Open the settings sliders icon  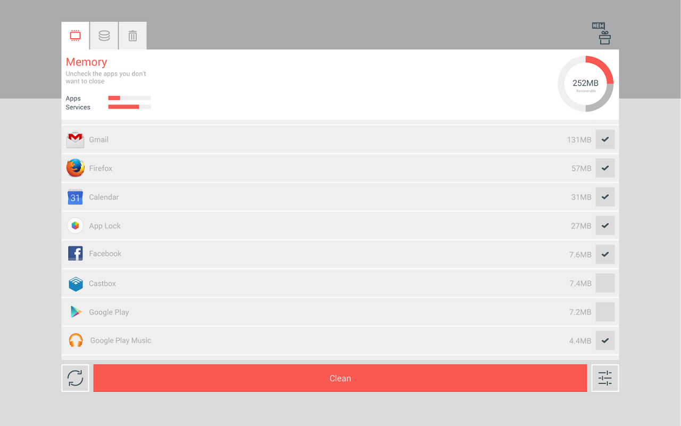pyautogui.click(x=605, y=378)
